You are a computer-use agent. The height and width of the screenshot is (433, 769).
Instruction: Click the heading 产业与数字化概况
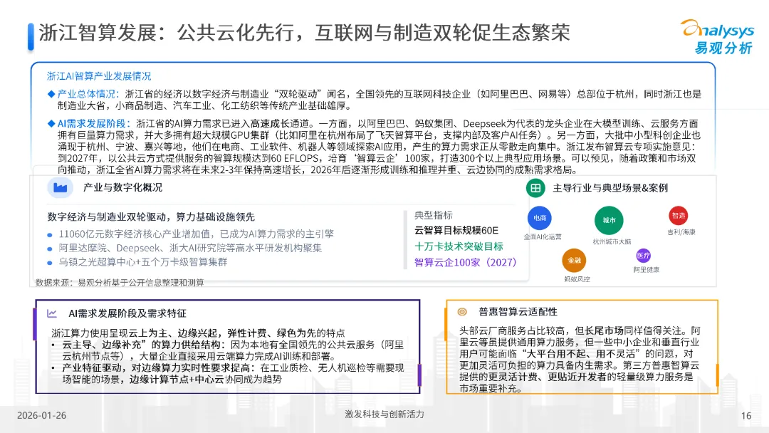point(122,187)
